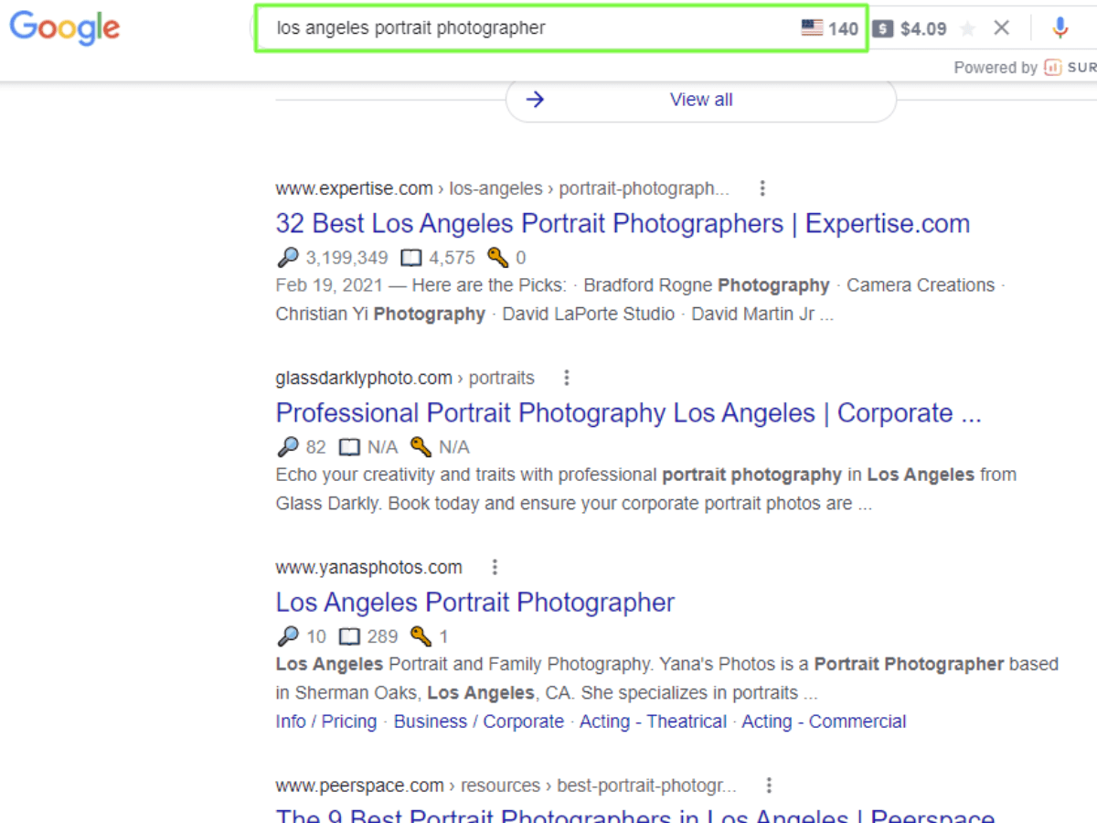Open 'Professional Portrait Photography Los Angeles' result
The width and height of the screenshot is (1097, 823).
coord(628,412)
